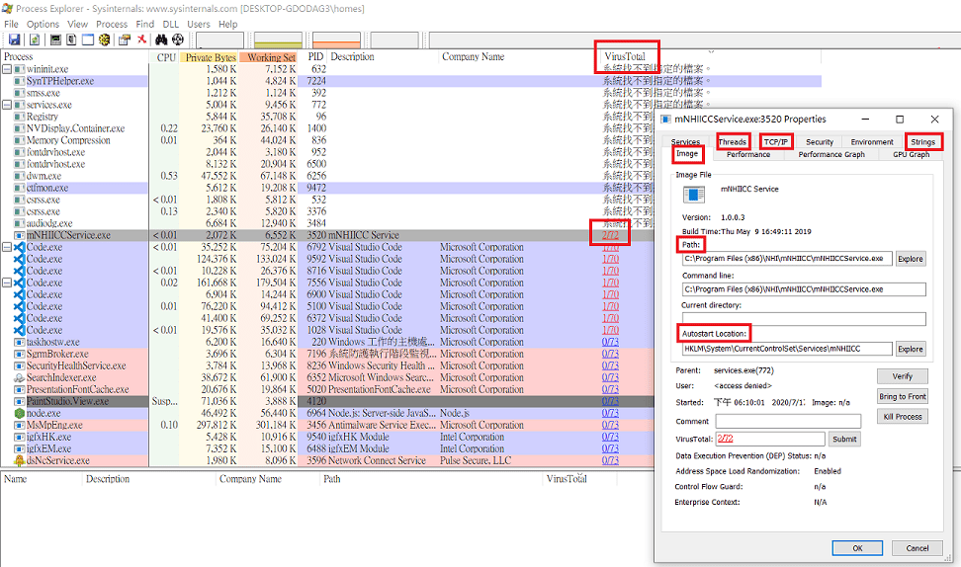This screenshot has width=961, height=567.
Task: Click the MsMpEng.exe process icon
Action: point(19,425)
